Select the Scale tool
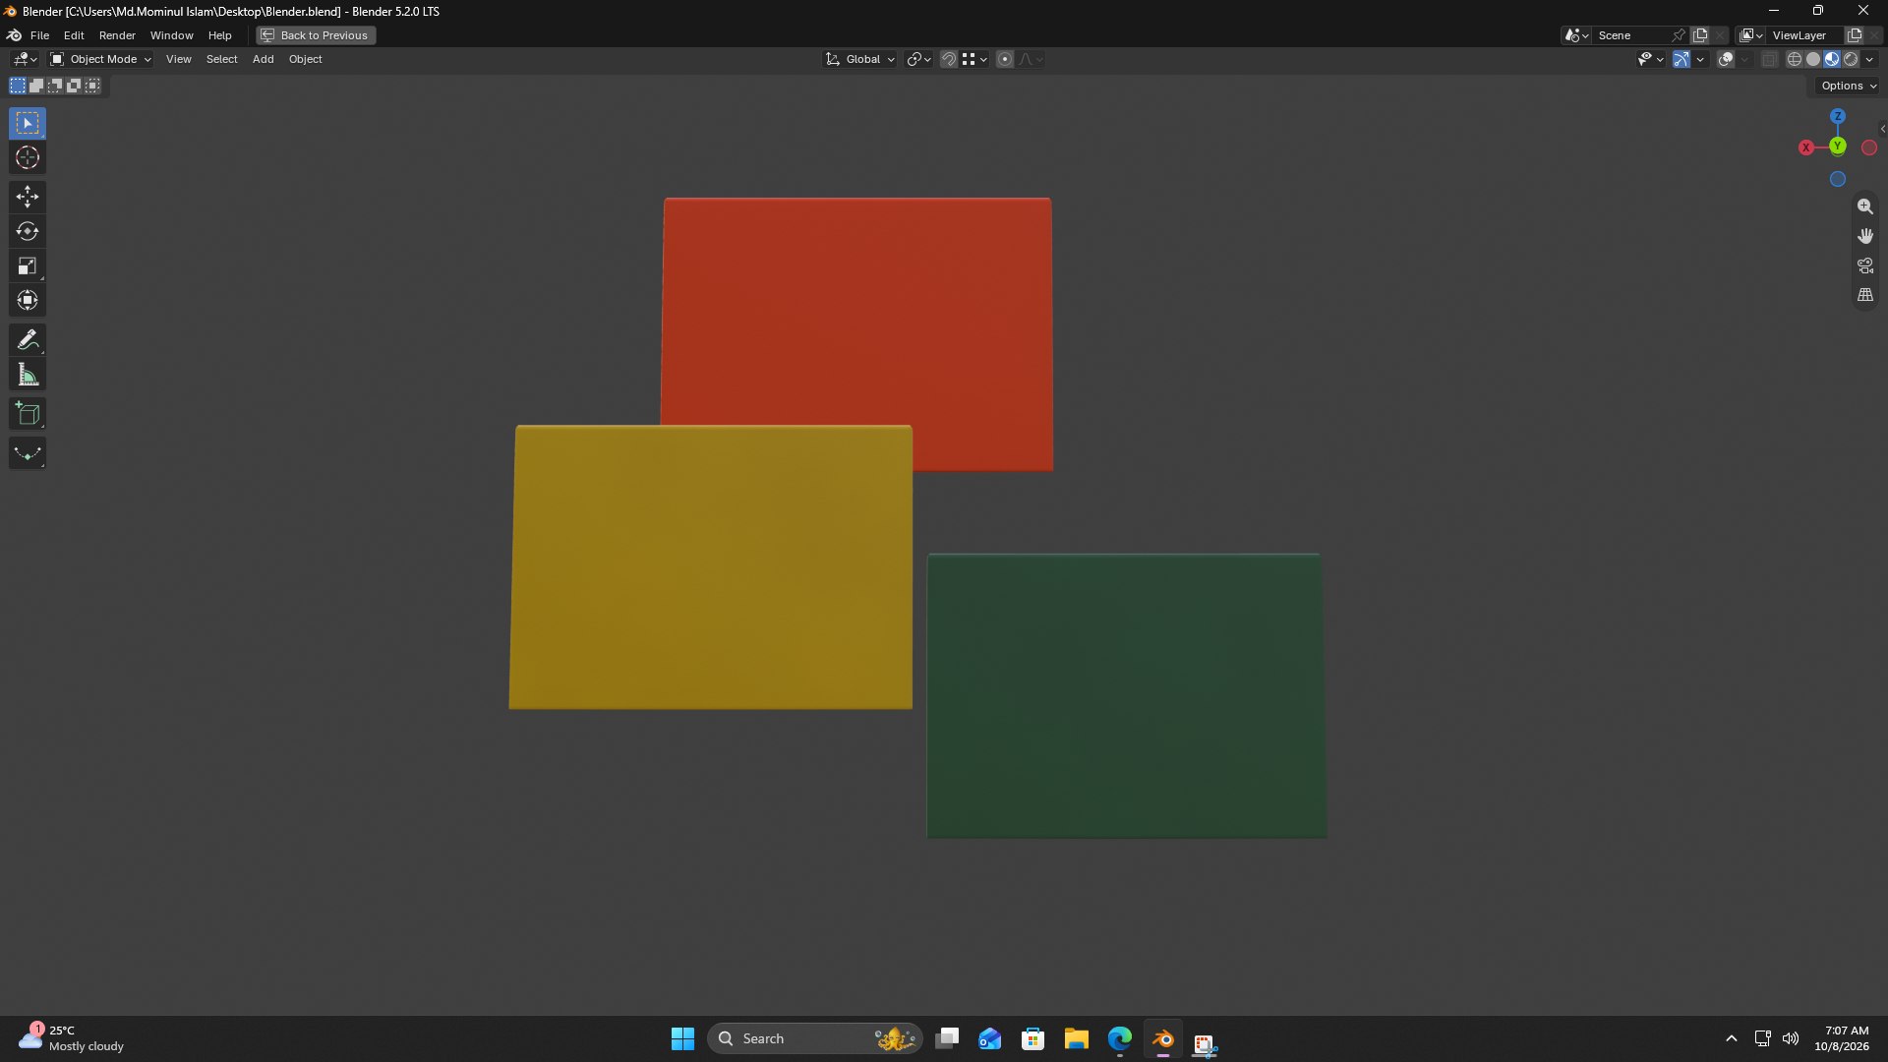Viewport: 1888px width, 1062px height. click(x=28, y=265)
